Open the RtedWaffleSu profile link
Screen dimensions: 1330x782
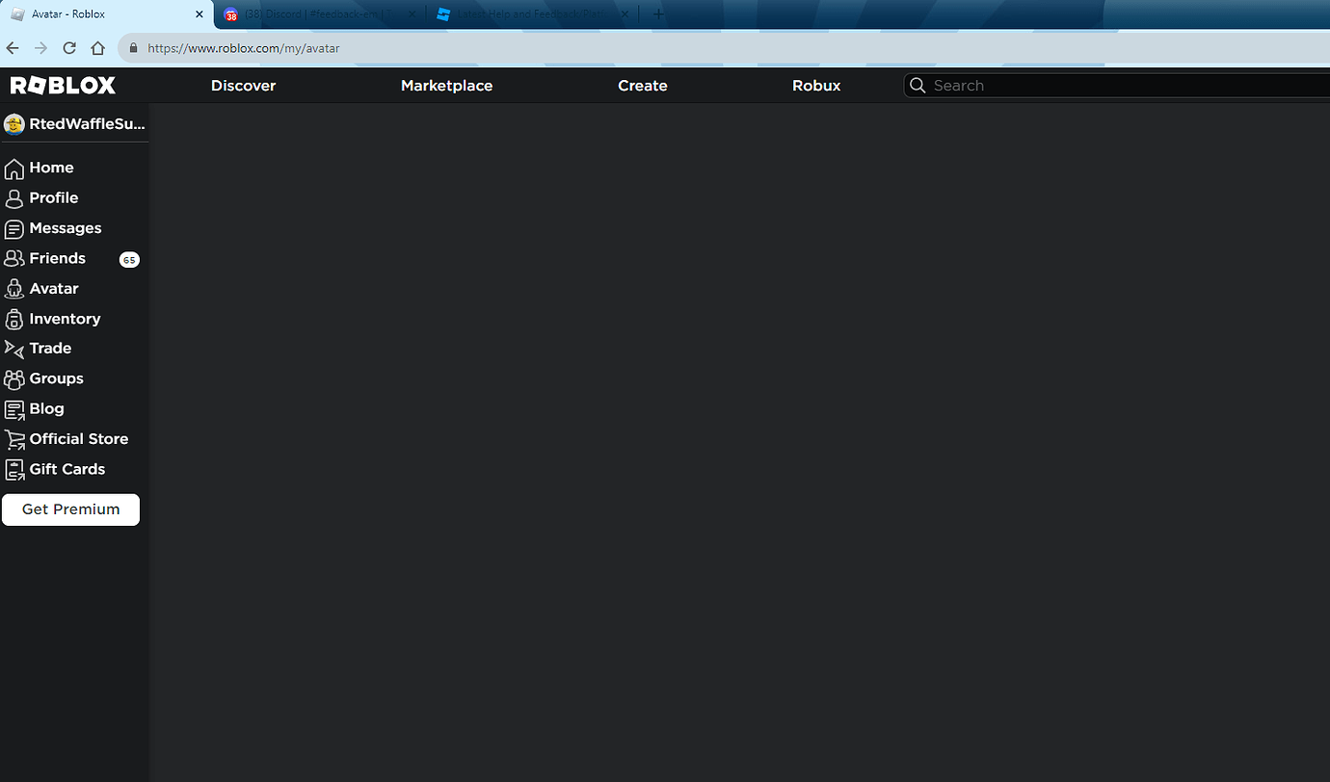tap(72, 123)
